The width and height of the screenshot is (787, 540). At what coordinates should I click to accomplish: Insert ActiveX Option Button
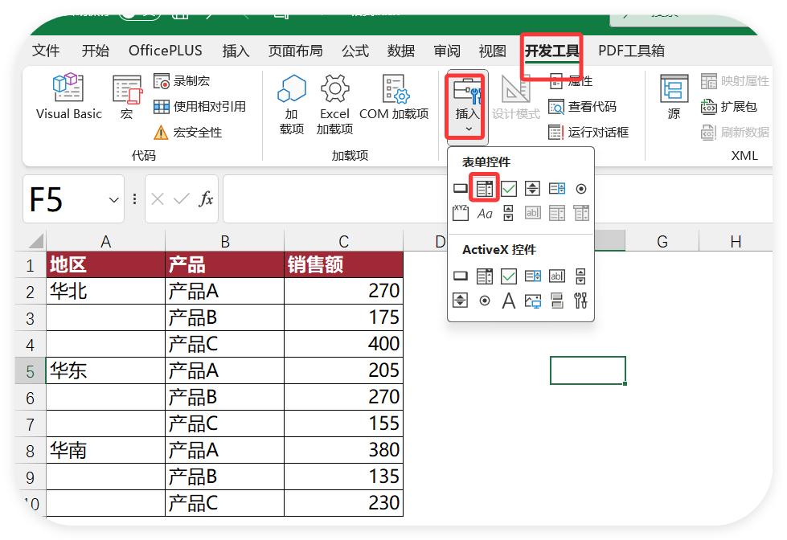pos(485,301)
